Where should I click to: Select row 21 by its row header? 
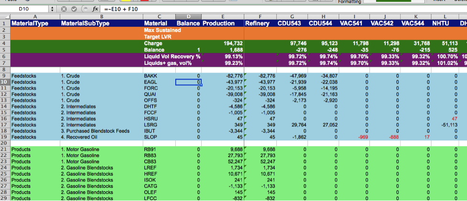point(4,149)
